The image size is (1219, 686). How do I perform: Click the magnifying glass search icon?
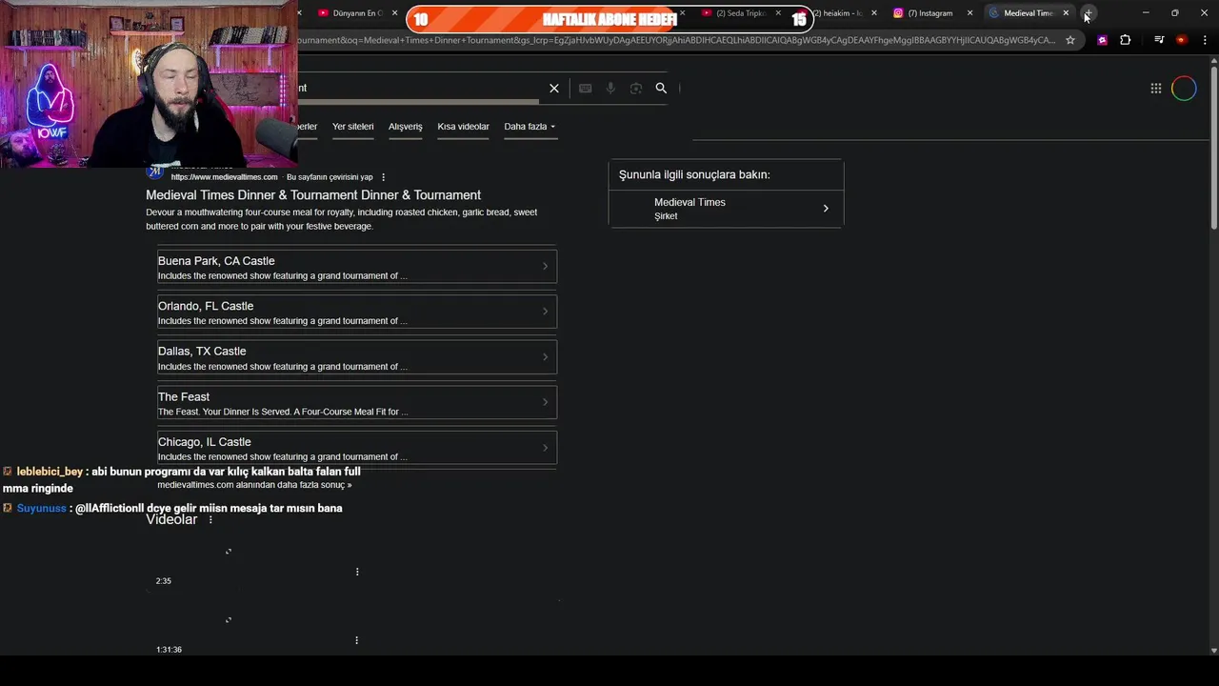pyautogui.click(x=661, y=88)
